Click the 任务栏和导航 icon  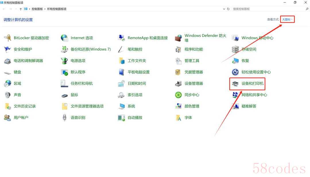(65, 83)
